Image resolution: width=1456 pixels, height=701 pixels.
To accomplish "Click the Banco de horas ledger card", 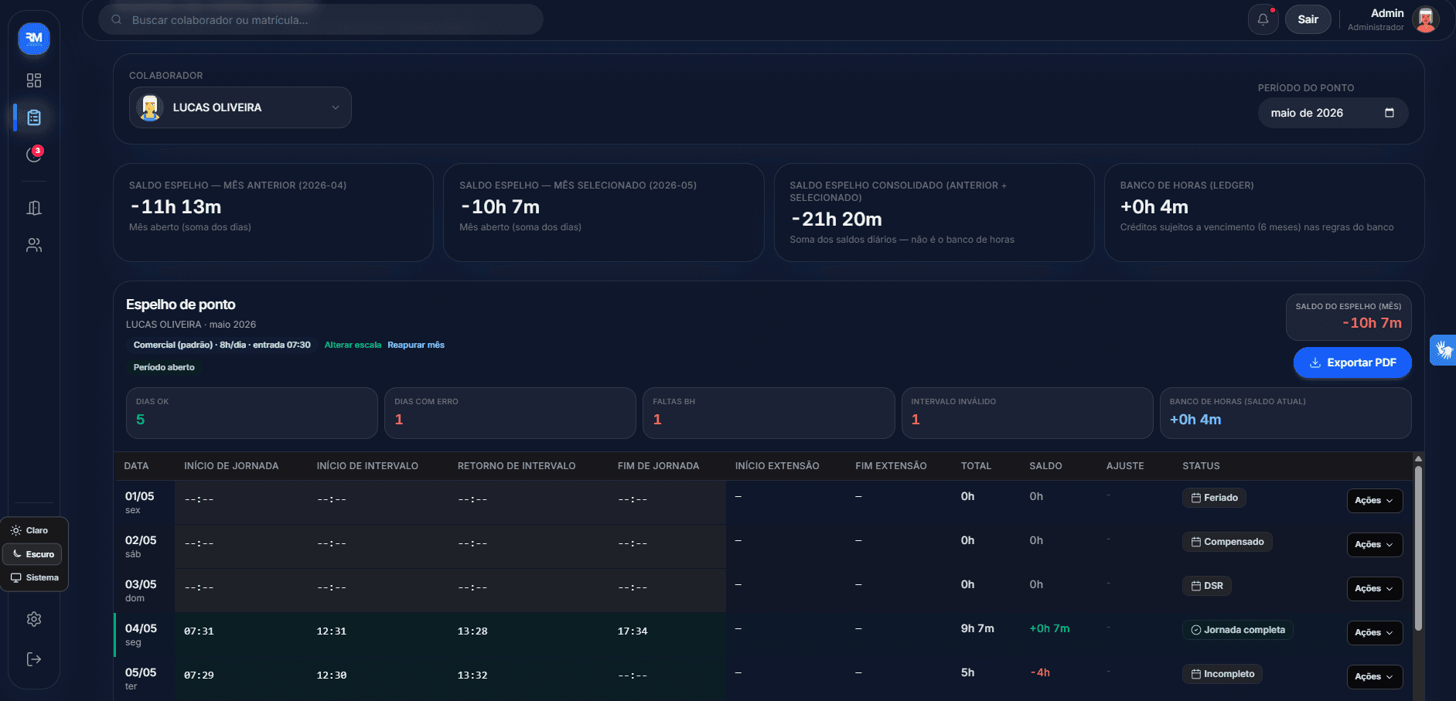I will (1264, 212).
